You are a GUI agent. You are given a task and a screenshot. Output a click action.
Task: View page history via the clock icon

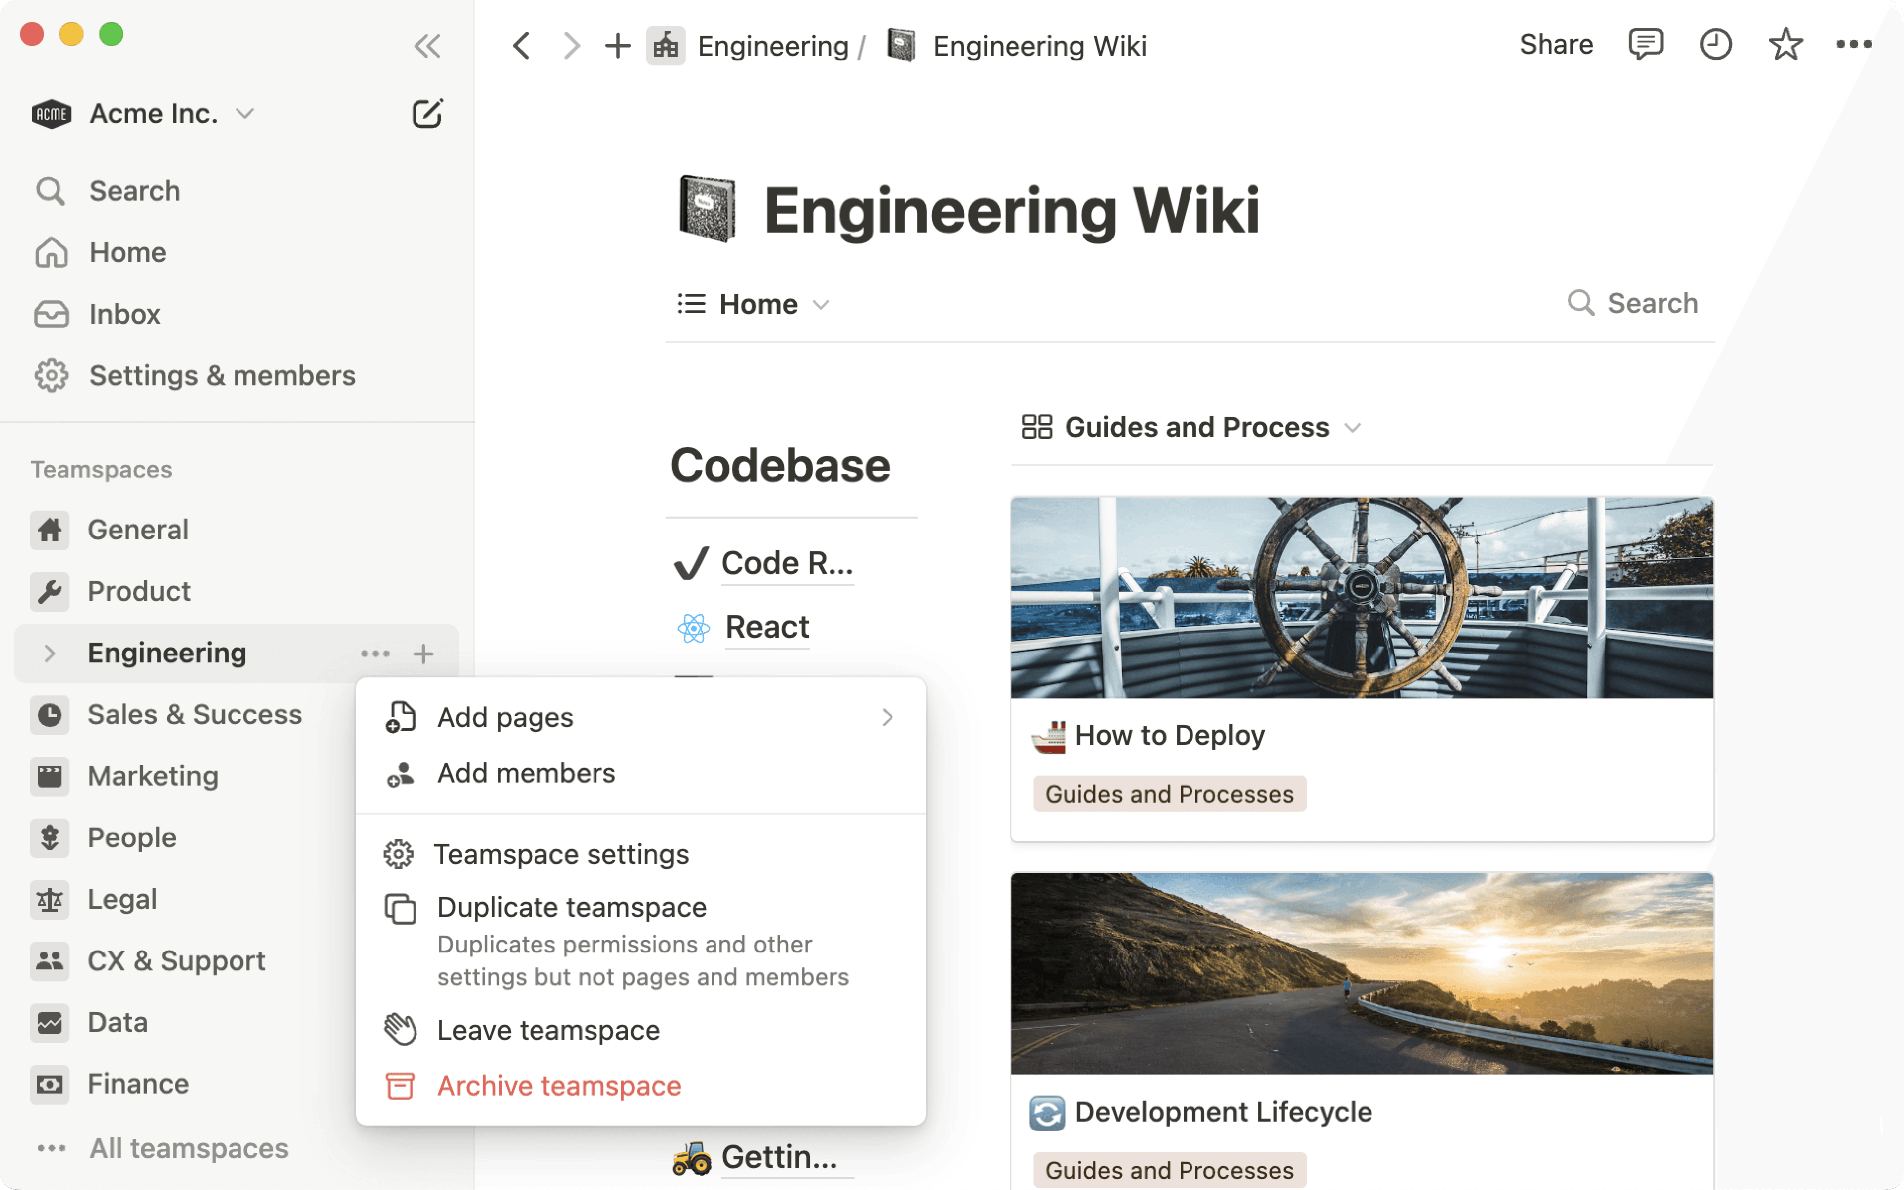click(x=1715, y=45)
